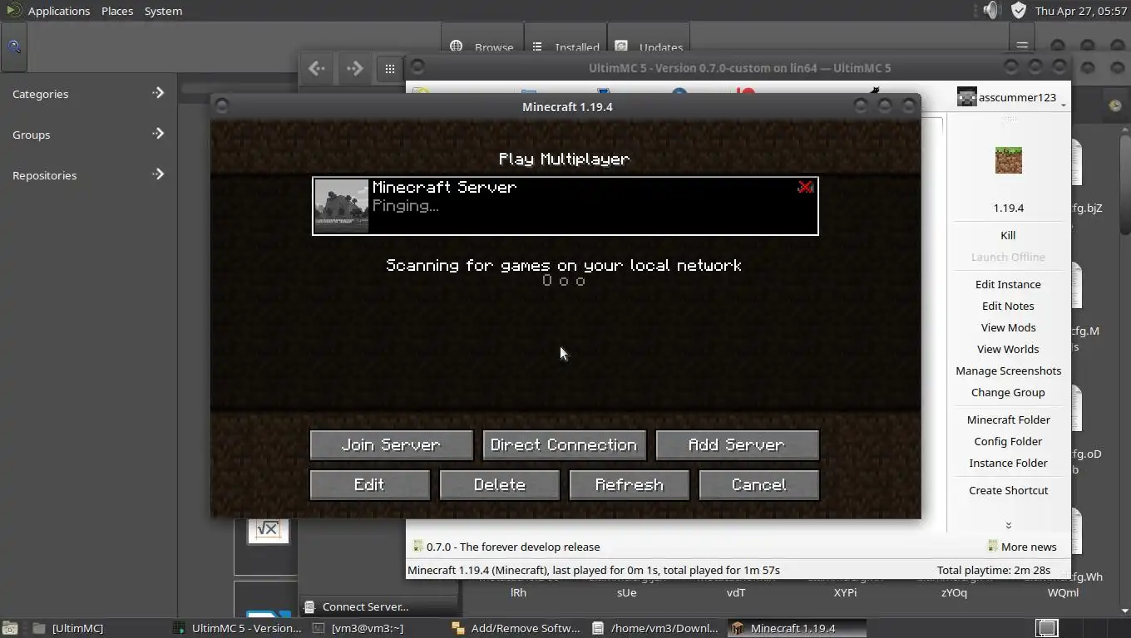Viewport: 1131px width, 638px height.
Task: Select the Minecraft Server list entry
Action: (565, 206)
